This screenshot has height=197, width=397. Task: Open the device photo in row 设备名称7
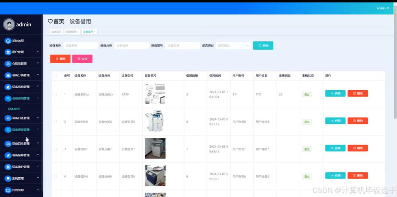(155, 148)
